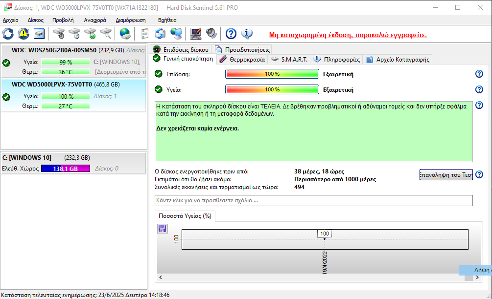Open the Αναφορά menu
This screenshot has height=299, width=492.
pyautogui.click(x=95, y=20)
